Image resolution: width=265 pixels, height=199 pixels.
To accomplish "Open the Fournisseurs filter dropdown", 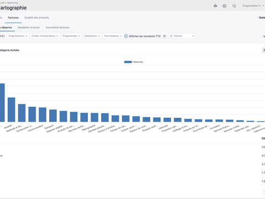I will [113, 36].
